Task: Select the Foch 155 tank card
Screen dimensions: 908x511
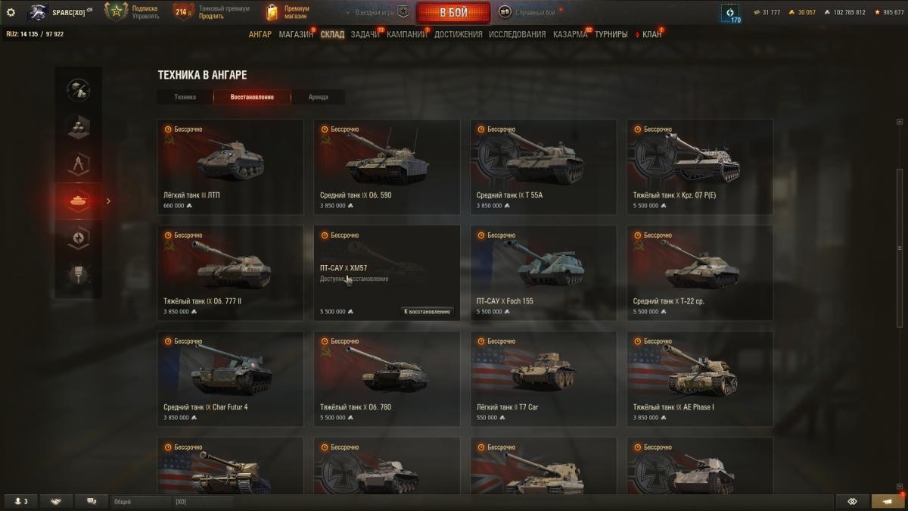Action: 543,271
